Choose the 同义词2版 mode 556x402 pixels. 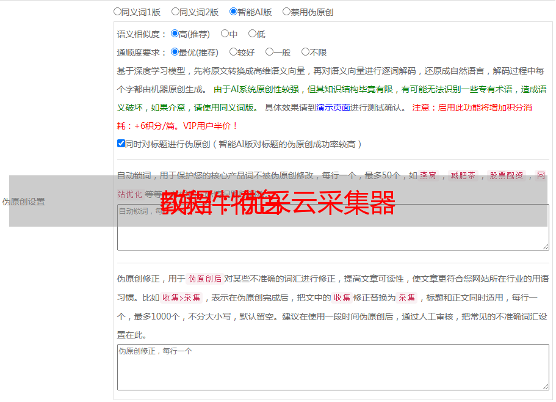pyautogui.click(x=175, y=12)
